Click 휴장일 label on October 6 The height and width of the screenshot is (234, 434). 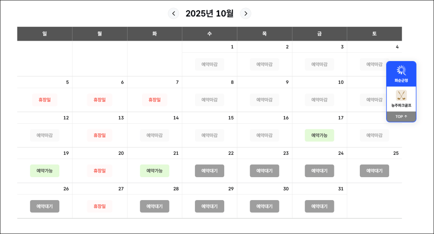[x=100, y=100]
